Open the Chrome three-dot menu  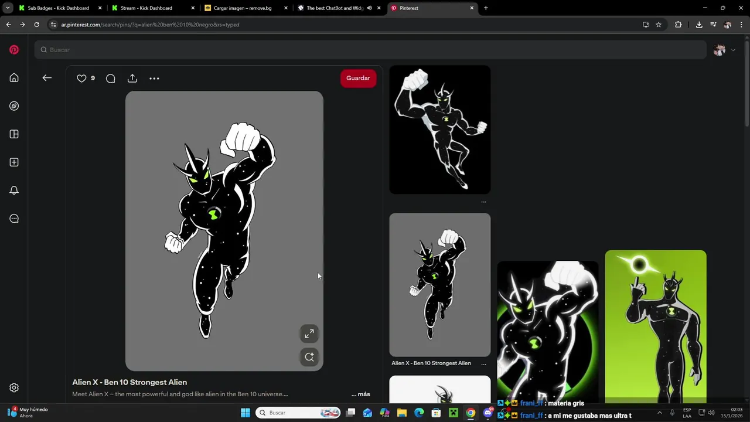[x=741, y=25]
